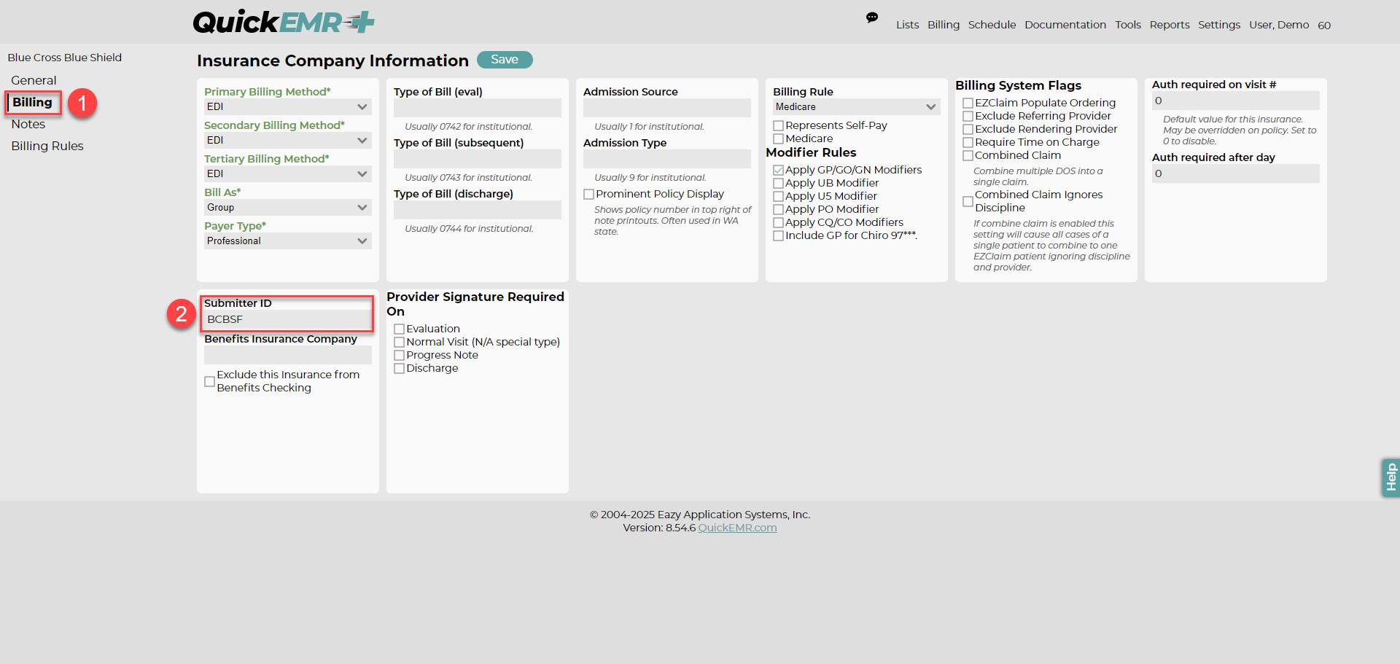Open the QuickEMR.com link

737,528
